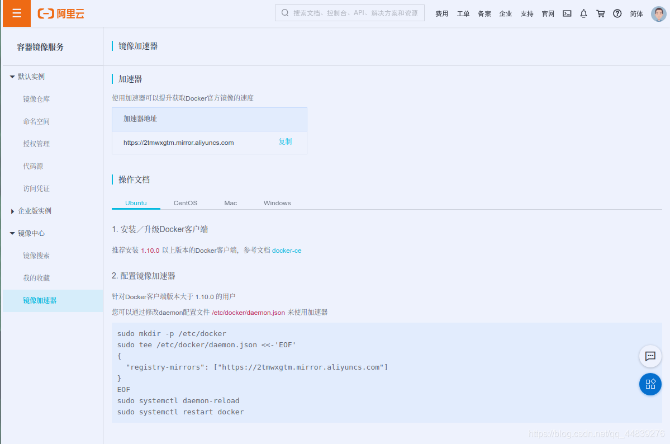This screenshot has width=670, height=444.
Task: Go to 代码源 in sidebar
Action: (x=33, y=166)
